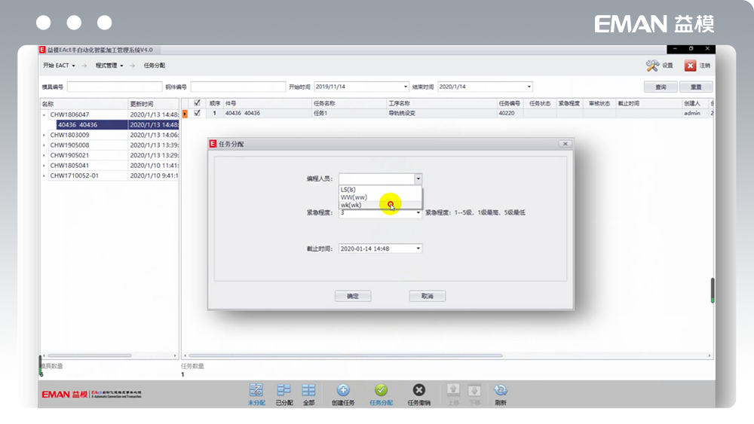Open the 编程人员 dropdown arrow
This screenshot has height=424, width=754.
click(x=418, y=179)
